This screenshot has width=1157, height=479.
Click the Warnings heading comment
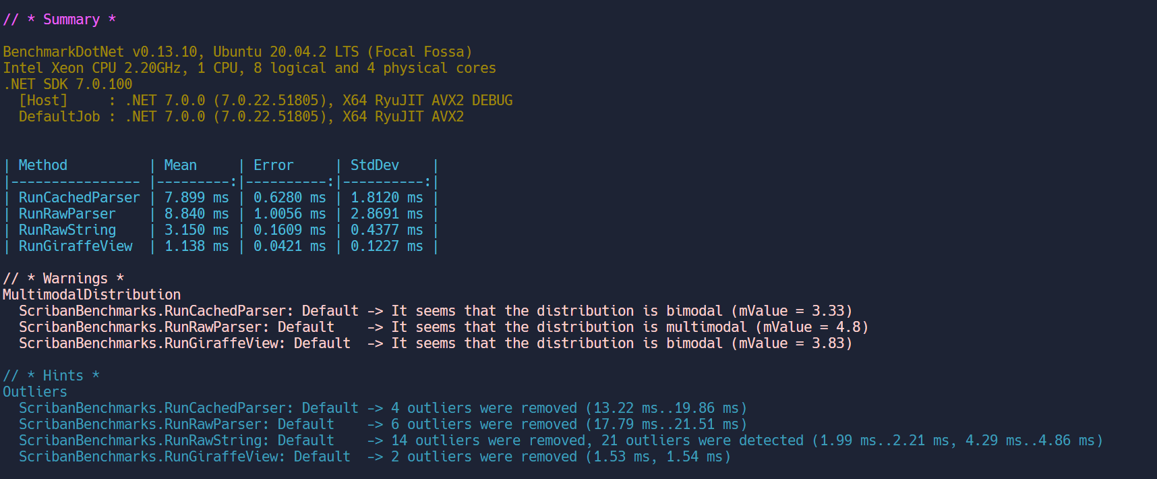click(63, 279)
